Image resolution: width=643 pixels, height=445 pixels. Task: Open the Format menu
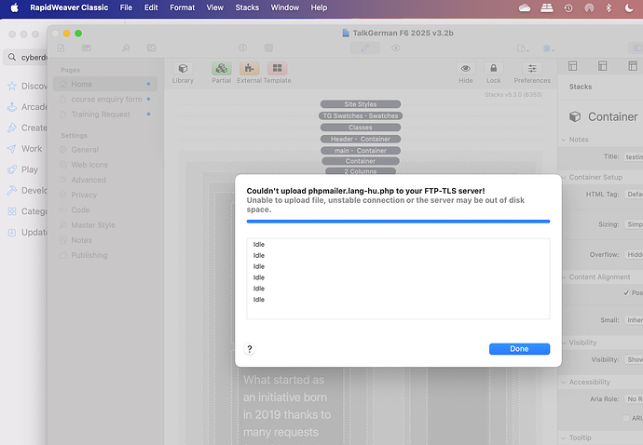pos(183,7)
